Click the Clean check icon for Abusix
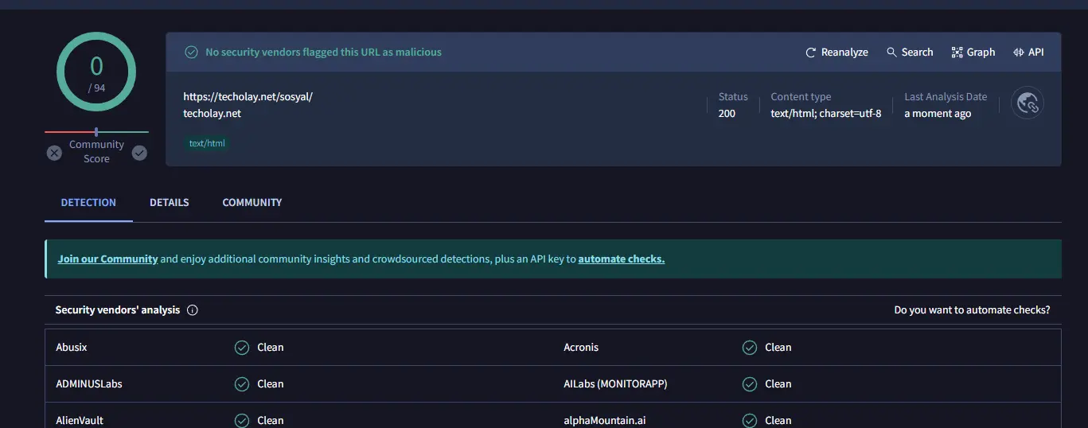This screenshot has height=428, width=1088. (242, 348)
